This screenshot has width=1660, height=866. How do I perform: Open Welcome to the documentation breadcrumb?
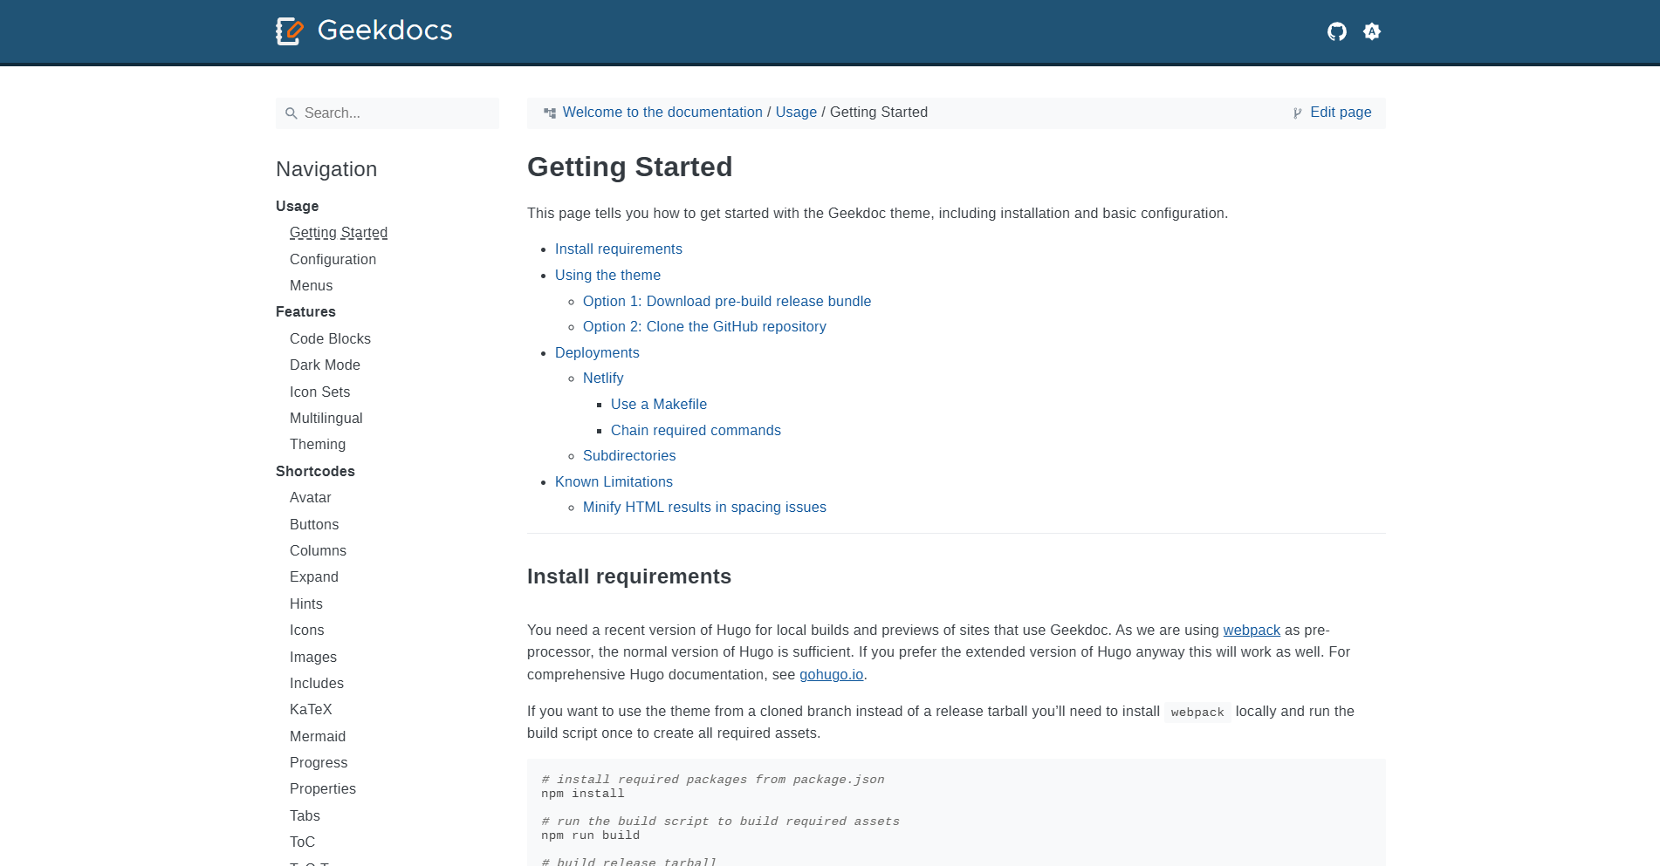662,113
